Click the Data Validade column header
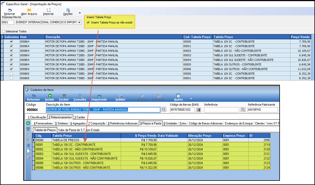This screenshot has height=185, width=315. (x=172, y=136)
